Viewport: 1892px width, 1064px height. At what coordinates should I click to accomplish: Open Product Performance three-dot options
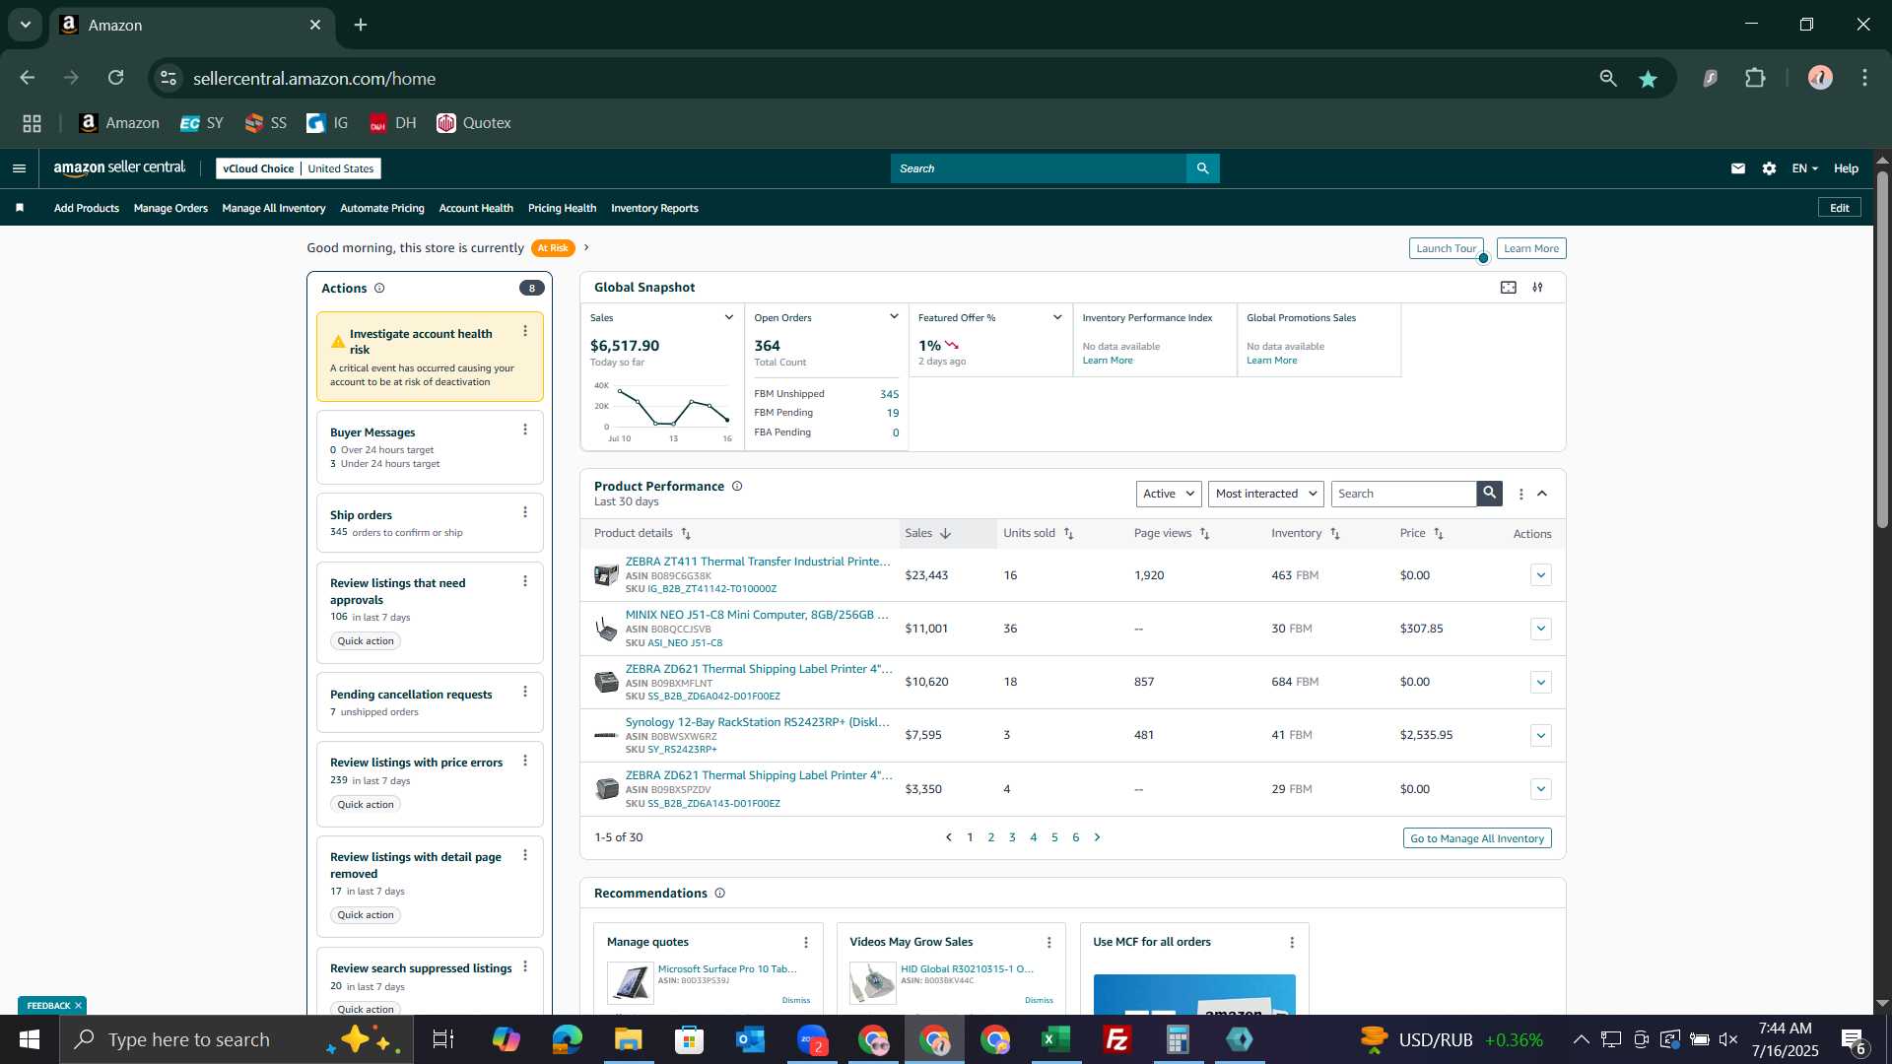pos(1521,495)
